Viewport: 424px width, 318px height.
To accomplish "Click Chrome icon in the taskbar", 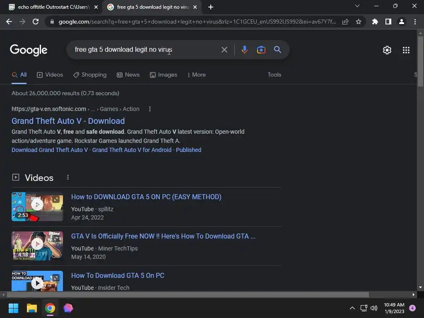I will point(50,308).
